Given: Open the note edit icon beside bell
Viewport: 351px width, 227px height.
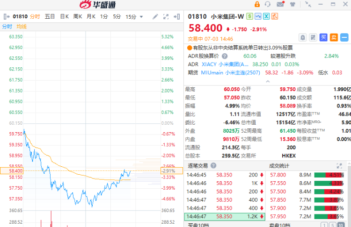Looking at the screenshot, I should [313, 37].
